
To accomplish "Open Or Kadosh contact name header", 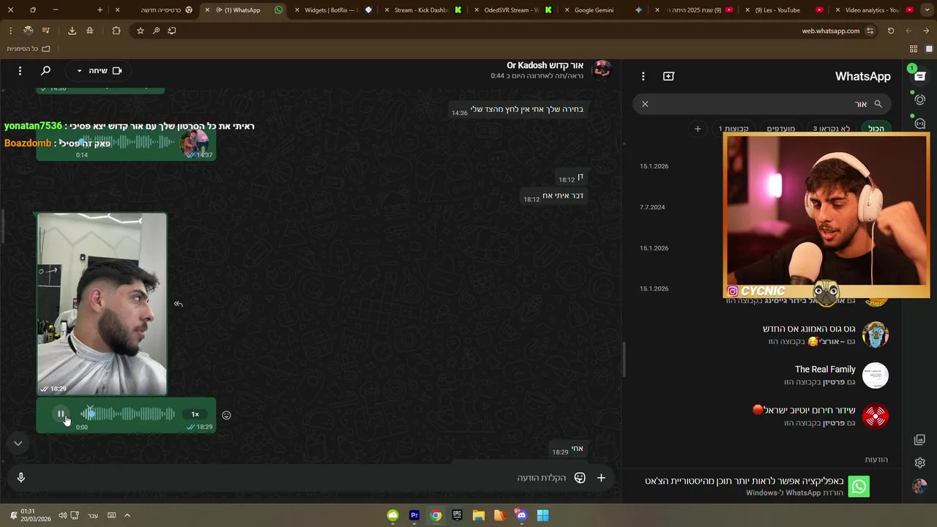I will pyautogui.click(x=545, y=65).
